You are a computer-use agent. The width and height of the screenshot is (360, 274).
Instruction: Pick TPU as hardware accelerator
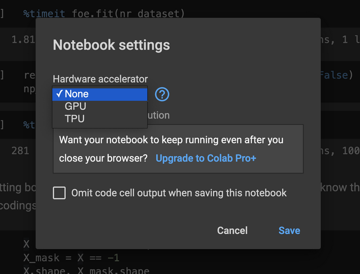(100, 119)
